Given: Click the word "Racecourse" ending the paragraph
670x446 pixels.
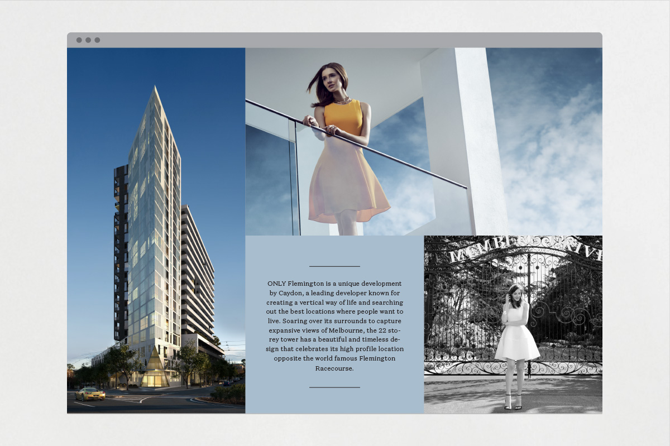Looking at the screenshot, I should click(x=333, y=368).
